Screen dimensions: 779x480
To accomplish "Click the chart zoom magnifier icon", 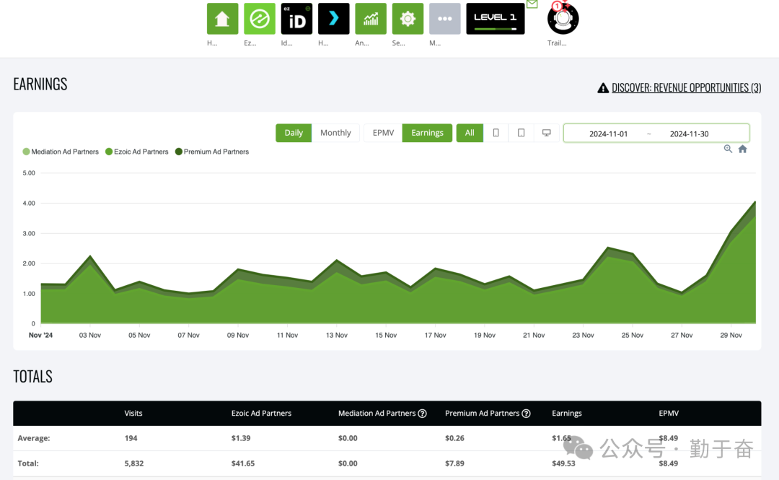I will coord(728,149).
